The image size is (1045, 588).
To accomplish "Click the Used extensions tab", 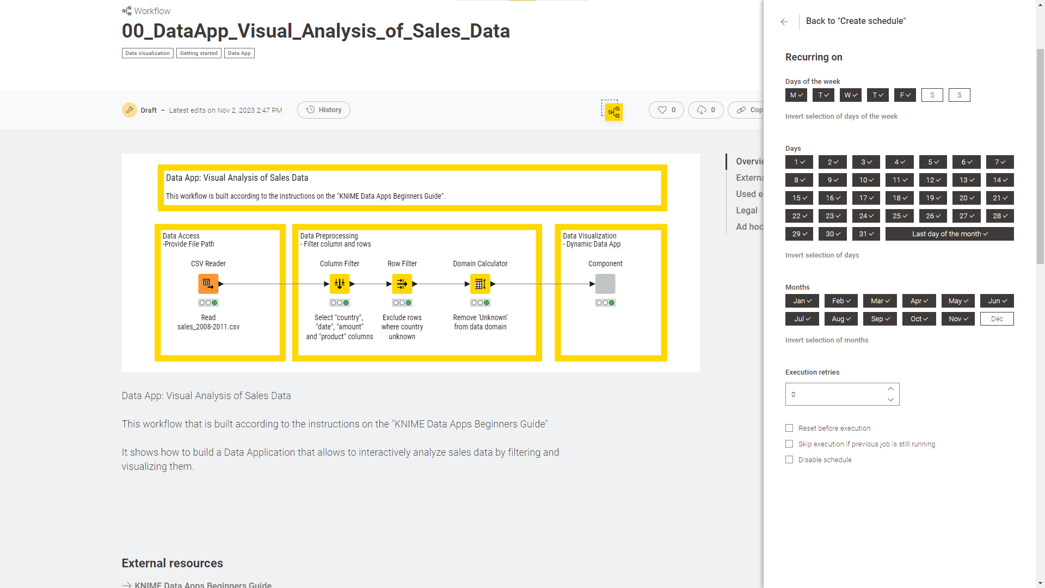I will [748, 194].
